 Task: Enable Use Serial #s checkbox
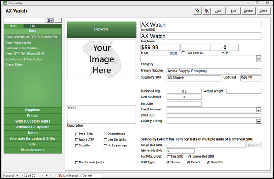pos(105,140)
